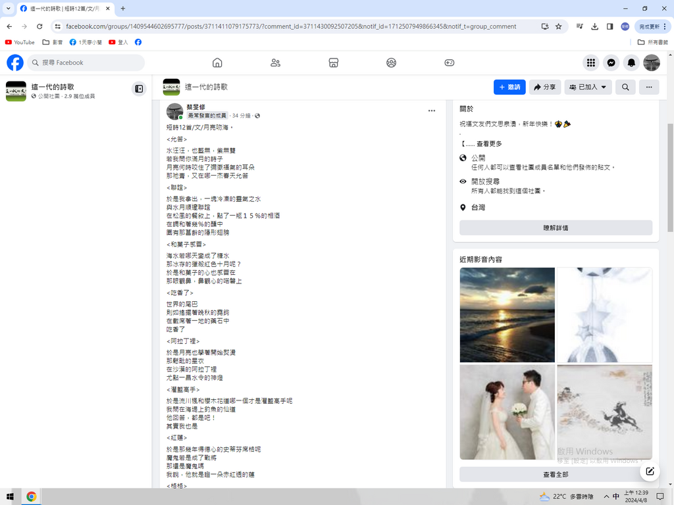Open the notifications bell
674x505 pixels.
coord(631,62)
